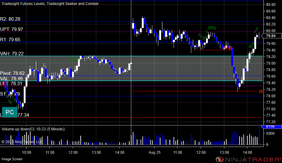Click the volume value marker 8158

(x=271, y=127)
